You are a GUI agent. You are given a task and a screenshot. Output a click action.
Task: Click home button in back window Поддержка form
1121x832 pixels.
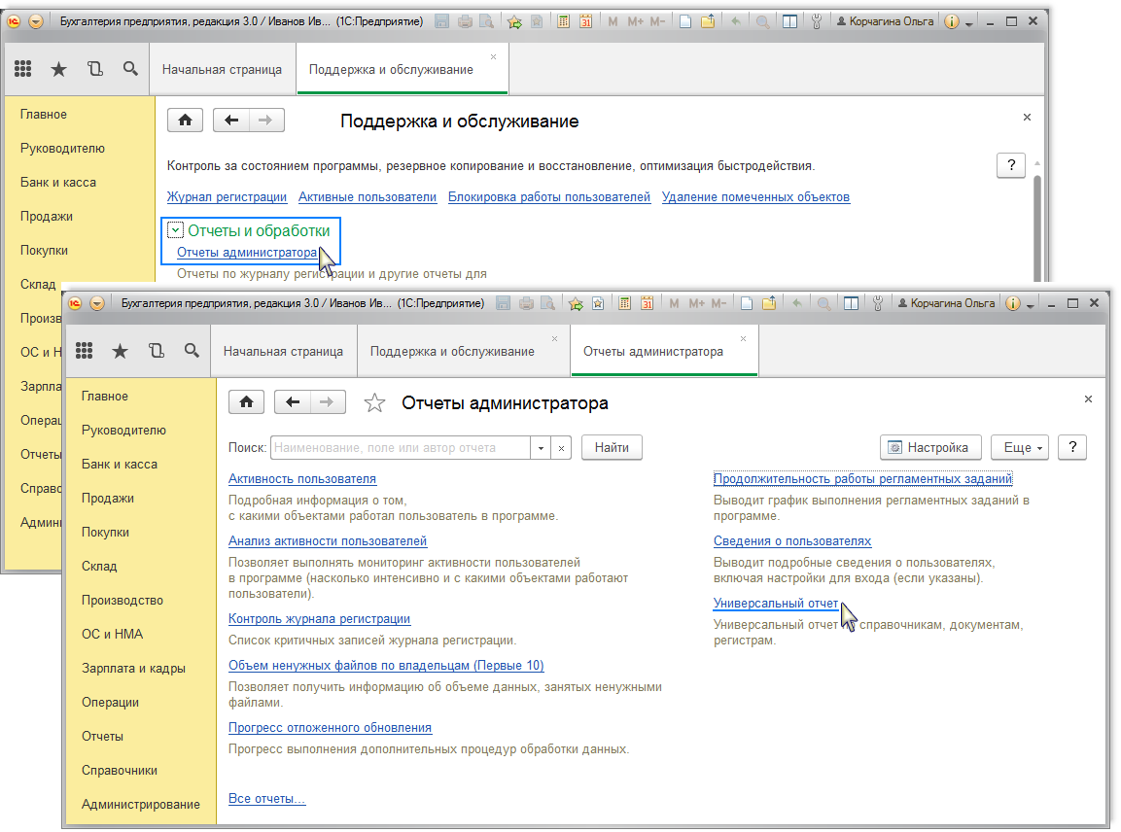click(185, 121)
